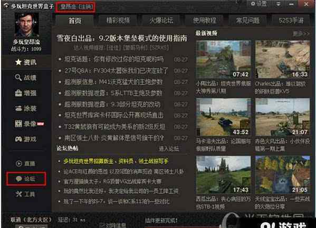Open news item 27号Q&A: FV304

116,71
